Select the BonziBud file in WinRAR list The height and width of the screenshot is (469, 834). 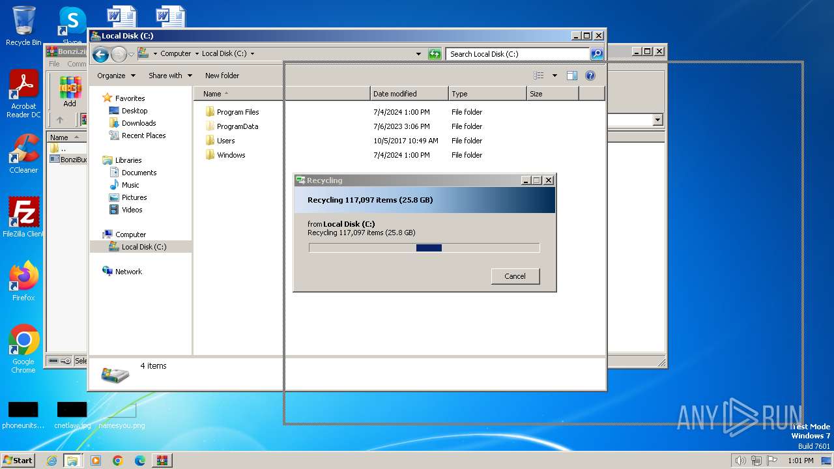tap(68, 160)
